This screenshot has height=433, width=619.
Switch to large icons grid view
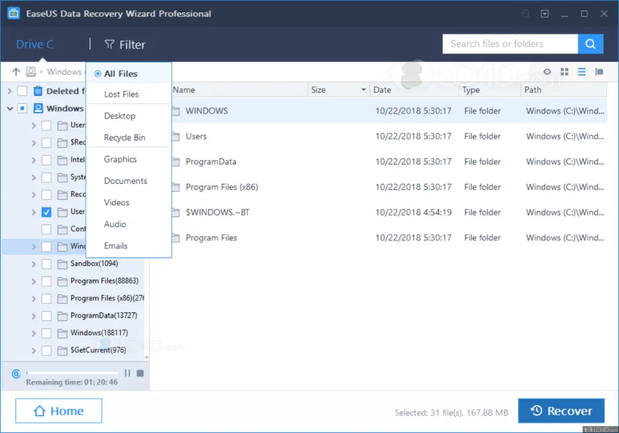[x=565, y=72]
